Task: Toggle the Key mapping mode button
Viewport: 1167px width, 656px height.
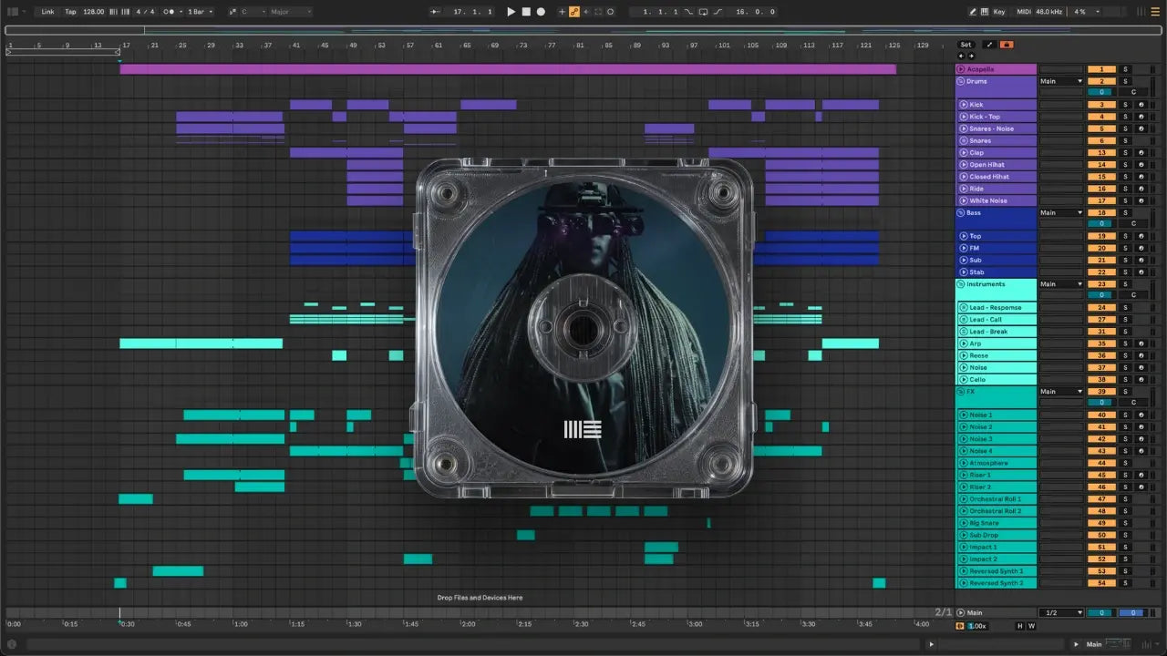Action: (x=998, y=12)
